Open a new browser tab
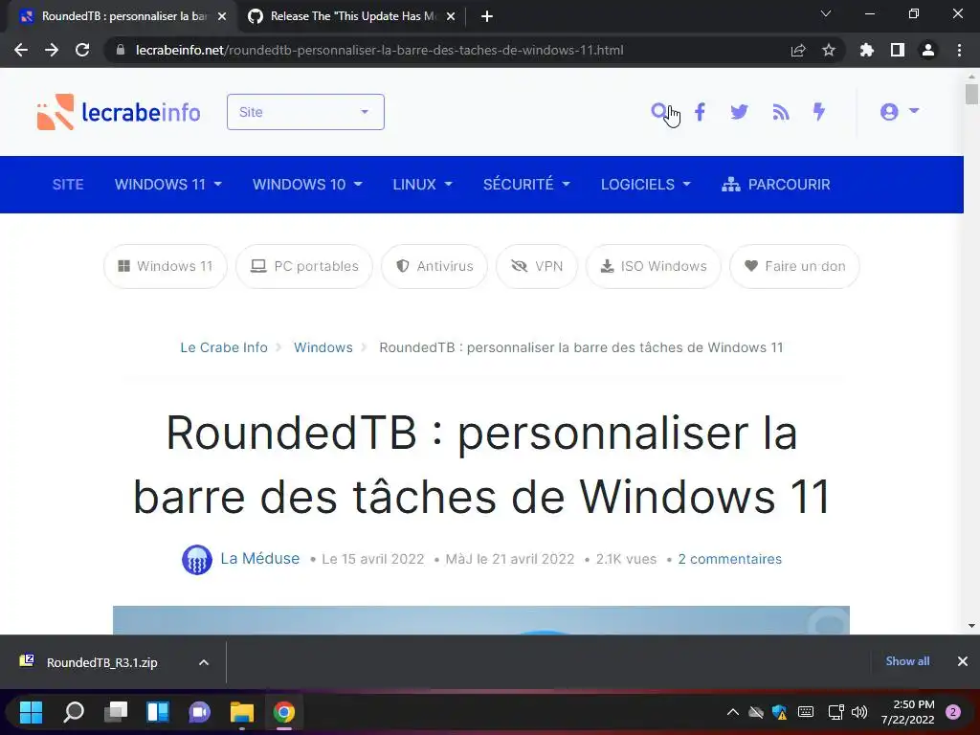This screenshot has height=735, width=980. (487, 16)
